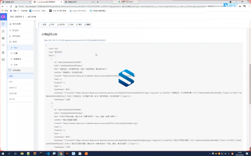The width and height of the screenshot is (251, 156).
Task: Reload the browser page
Action: tap(11, 6)
